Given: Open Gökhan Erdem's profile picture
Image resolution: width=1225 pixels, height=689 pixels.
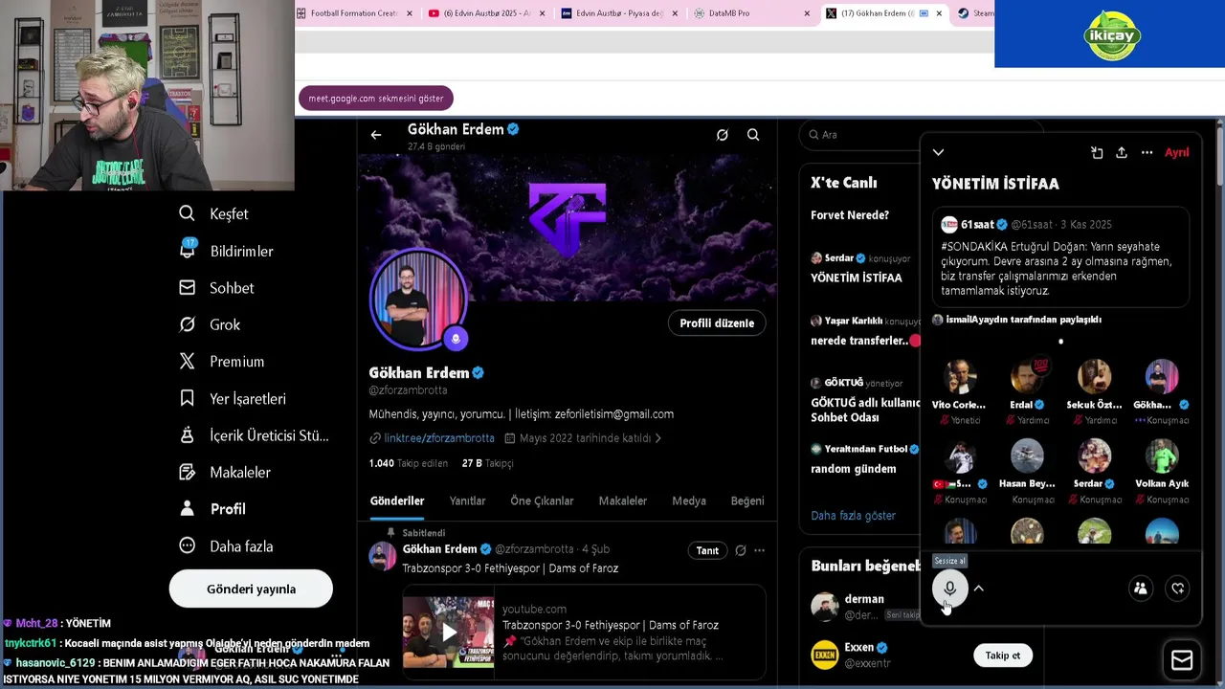Looking at the screenshot, I should (417, 299).
